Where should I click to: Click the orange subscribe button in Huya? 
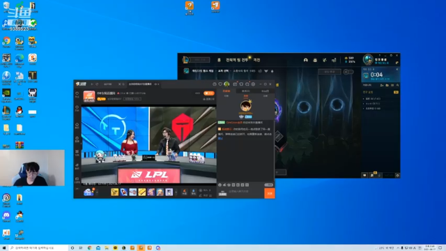[209, 93]
